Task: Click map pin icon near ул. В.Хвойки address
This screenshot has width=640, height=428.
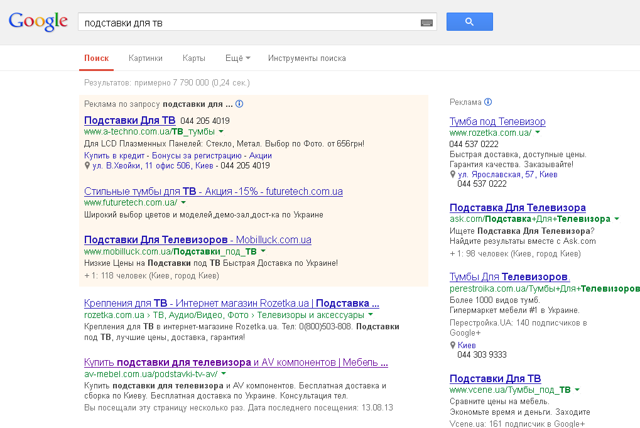Action: (x=87, y=166)
